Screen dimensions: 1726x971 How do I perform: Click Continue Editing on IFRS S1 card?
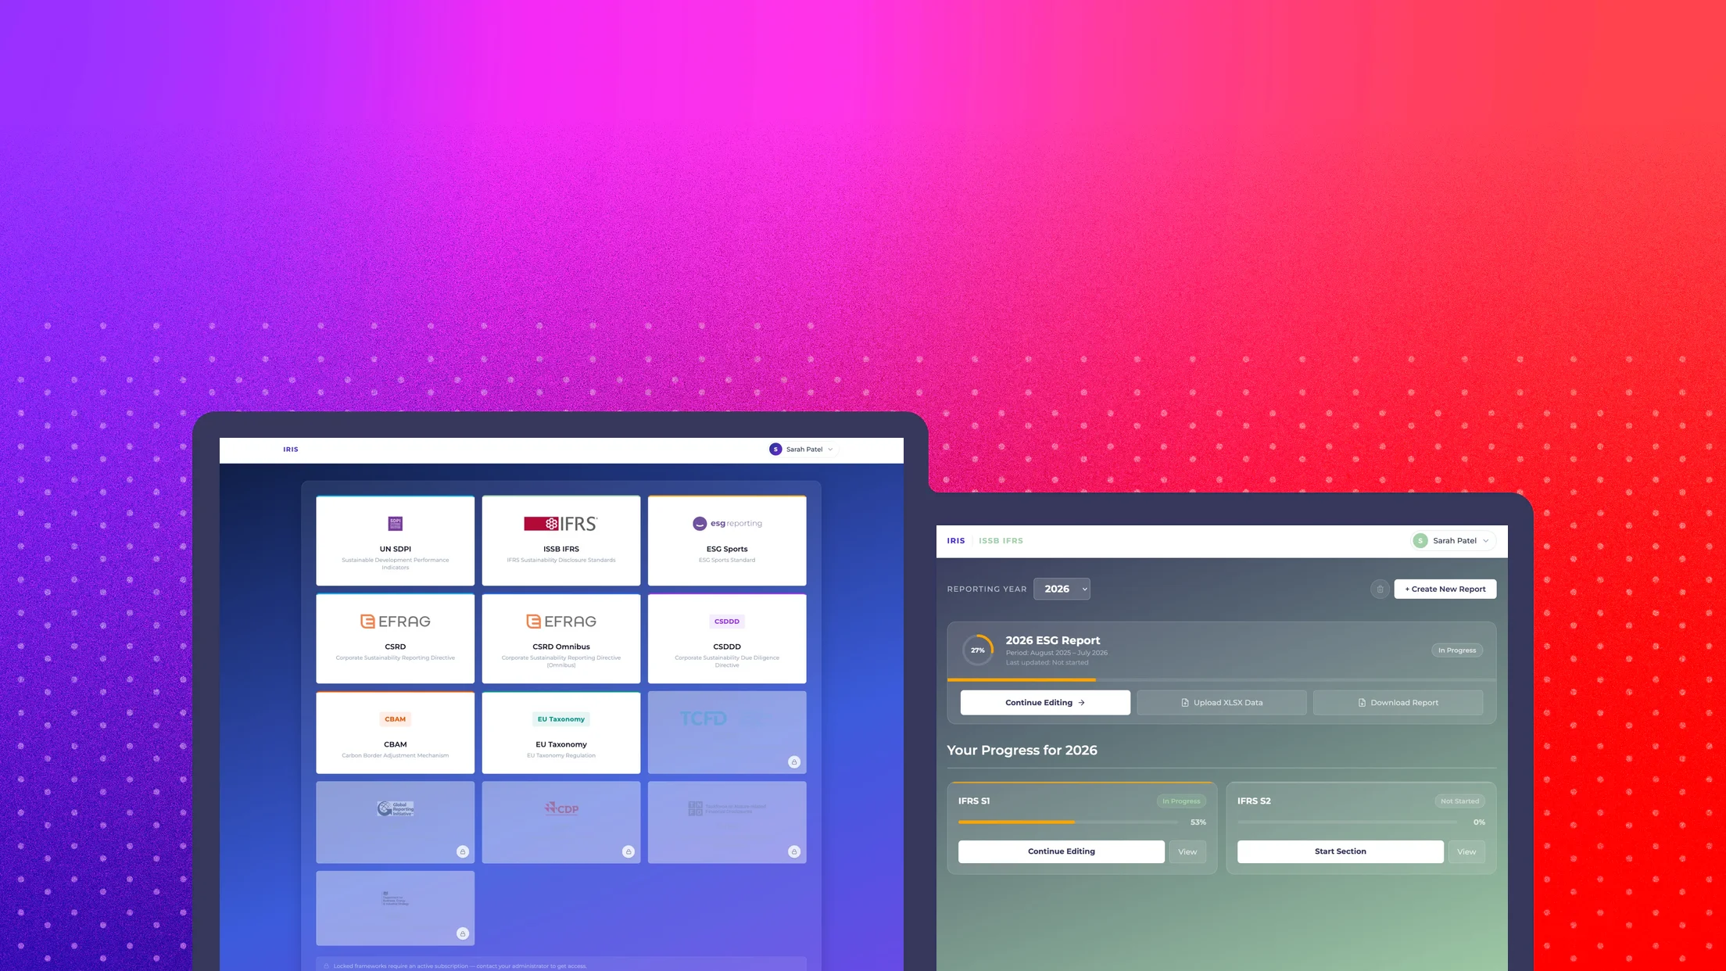point(1062,851)
